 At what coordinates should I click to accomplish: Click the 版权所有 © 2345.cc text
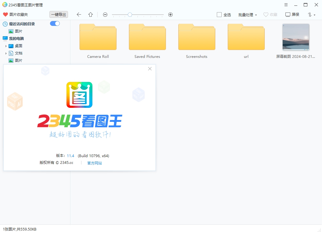pos(56,163)
